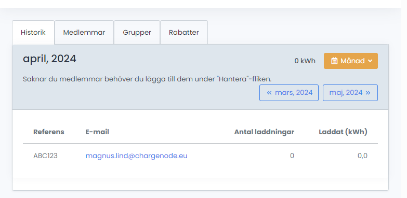The height and width of the screenshot is (198, 407).
Task: Switch to the Medlemmar tab
Action: click(x=84, y=32)
